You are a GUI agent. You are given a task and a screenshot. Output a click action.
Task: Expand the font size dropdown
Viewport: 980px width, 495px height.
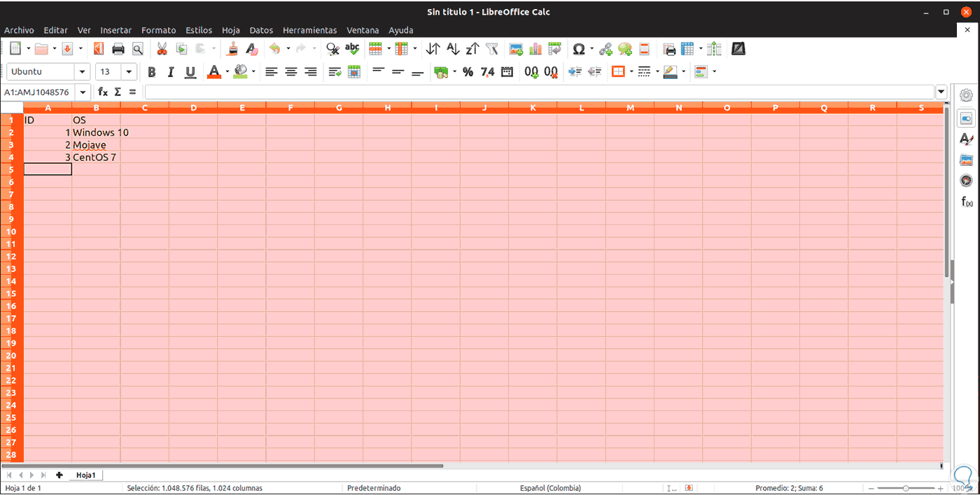(129, 72)
